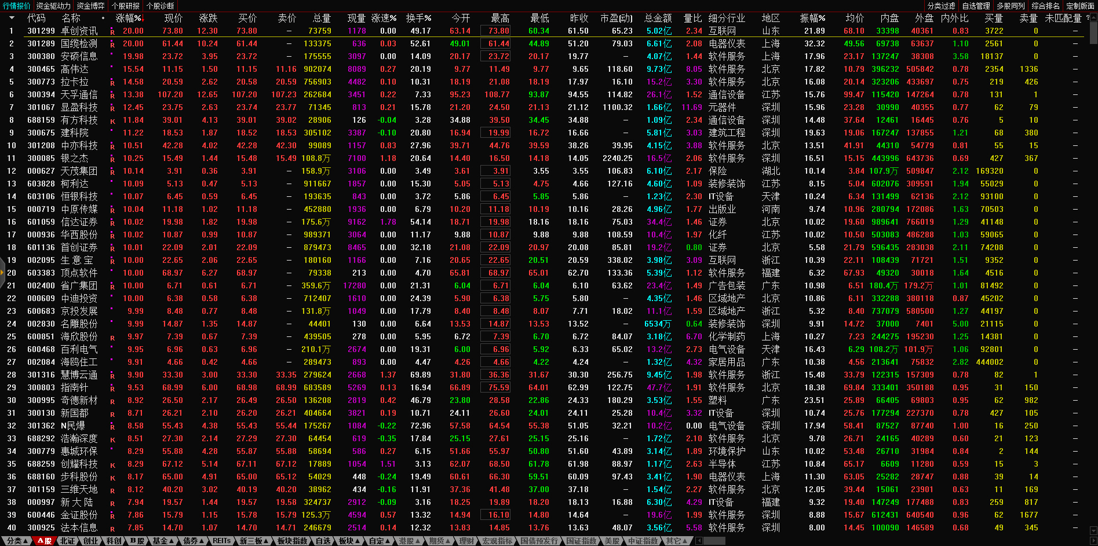Select the 科创 market tab
This screenshot has width=1098, height=546.
pos(114,541)
